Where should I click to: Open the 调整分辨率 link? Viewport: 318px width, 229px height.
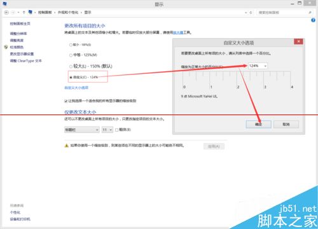pyautogui.click(x=18, y=34)
